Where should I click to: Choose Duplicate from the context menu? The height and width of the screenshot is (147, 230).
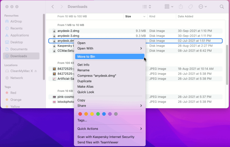(x=110, y=81)
